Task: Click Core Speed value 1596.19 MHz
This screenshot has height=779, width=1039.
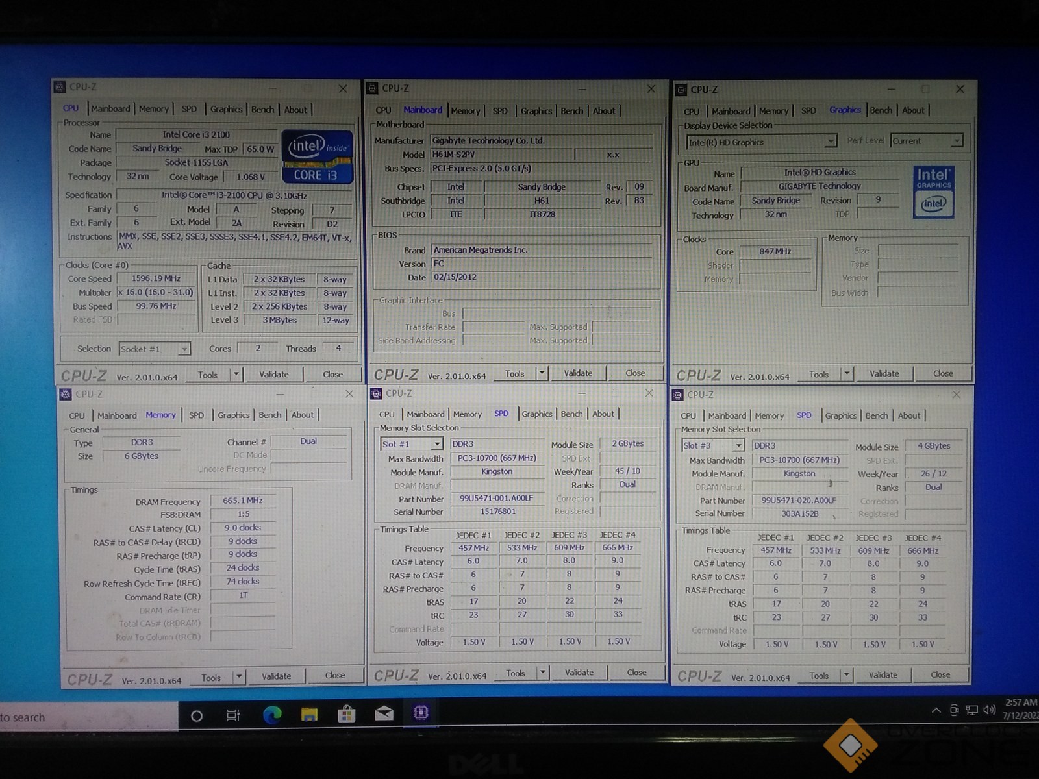Action: point(156,278)
